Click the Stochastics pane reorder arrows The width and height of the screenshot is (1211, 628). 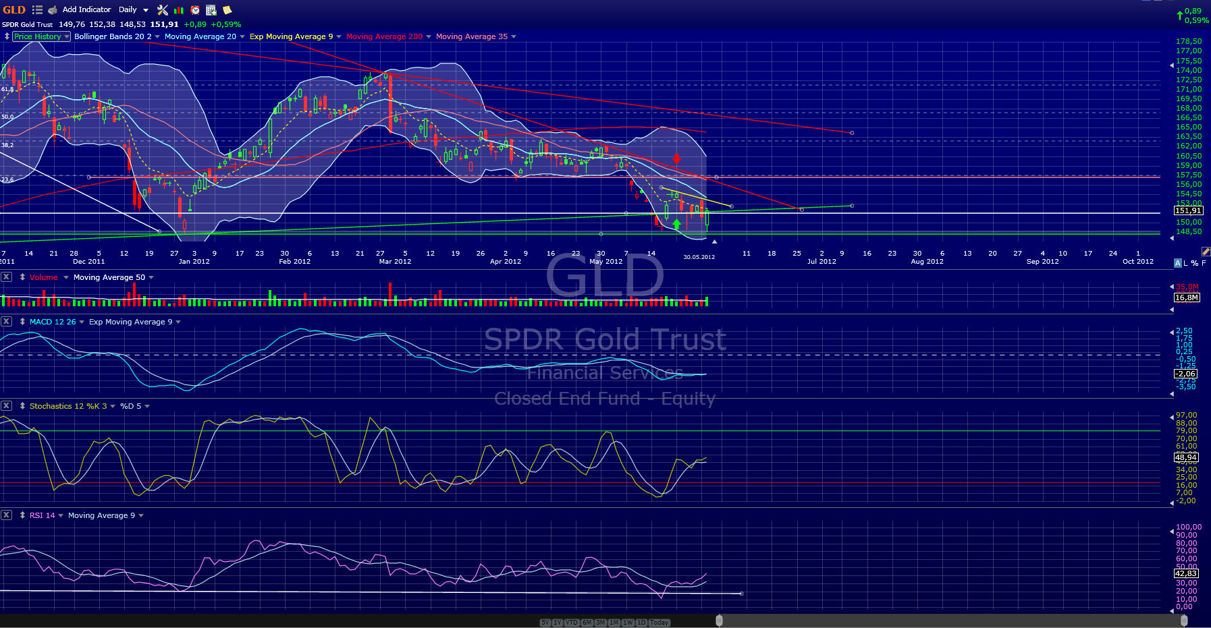[x=22, y=406]
